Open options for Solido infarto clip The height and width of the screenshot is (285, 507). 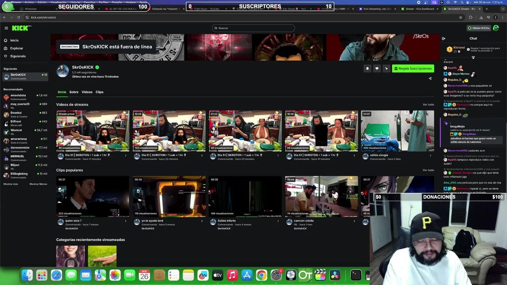coord(278,221)
